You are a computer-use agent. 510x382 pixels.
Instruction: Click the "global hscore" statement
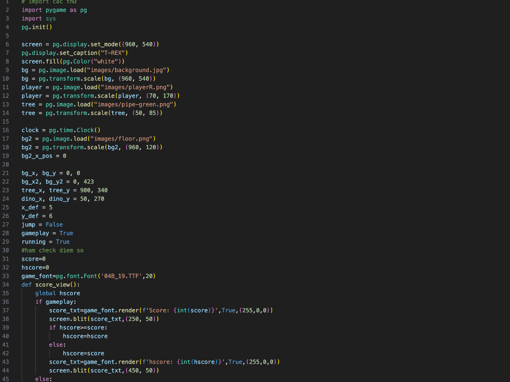58,293
